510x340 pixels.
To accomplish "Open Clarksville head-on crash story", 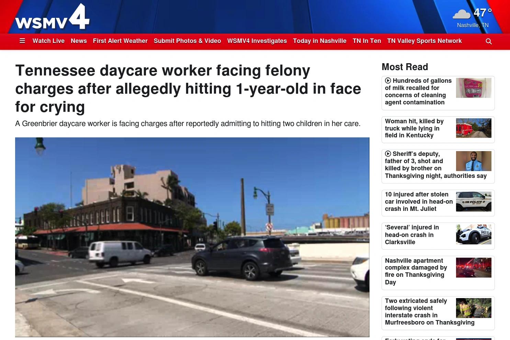I will 412,235.
